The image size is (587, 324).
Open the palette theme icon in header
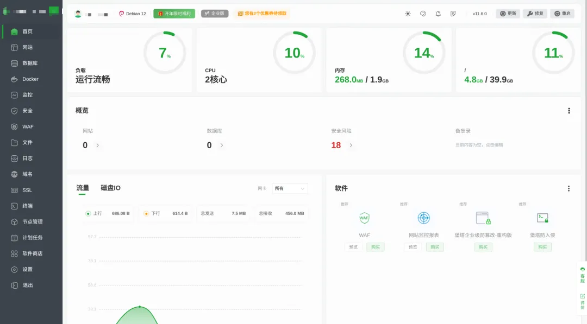point(423,14)
